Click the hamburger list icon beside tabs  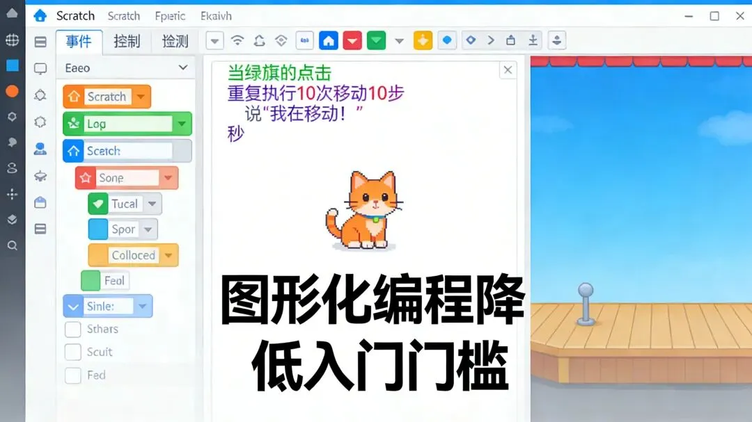(x=41, y=42)
